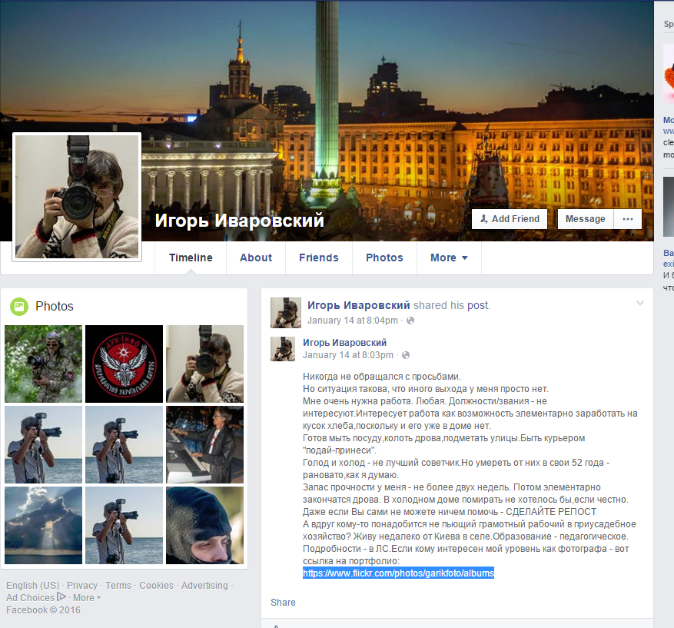Click the Add Friend button
674x628 pixels.
[x=510, y=219]
